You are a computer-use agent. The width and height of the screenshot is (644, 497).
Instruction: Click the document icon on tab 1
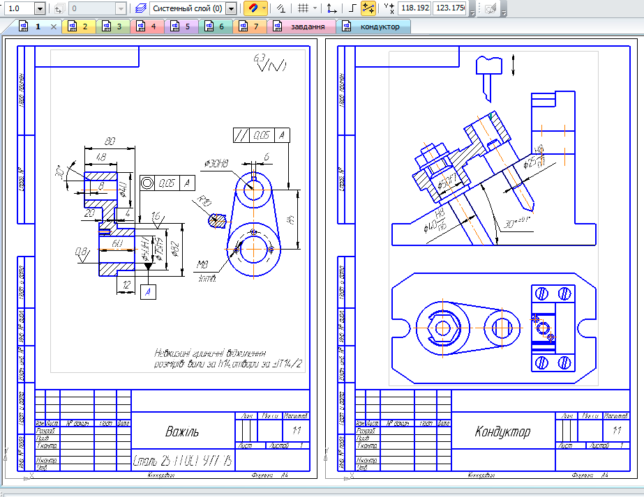click(24, 26)
